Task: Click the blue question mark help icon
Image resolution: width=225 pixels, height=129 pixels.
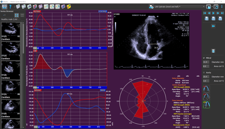Action: [11, 6]
